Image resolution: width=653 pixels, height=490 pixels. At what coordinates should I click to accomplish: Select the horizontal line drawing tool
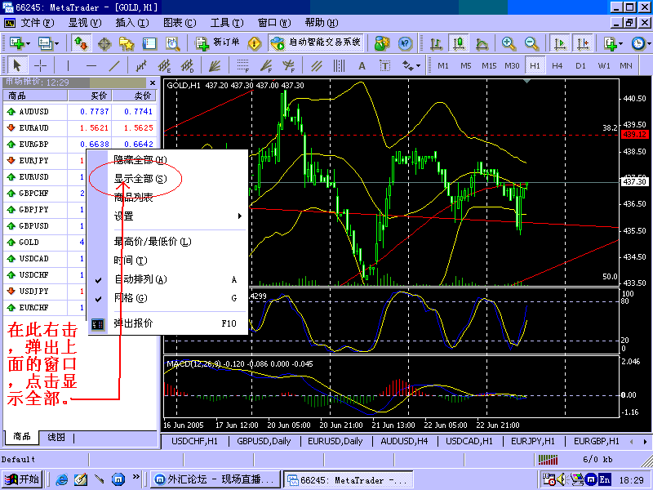click(91, 66)
